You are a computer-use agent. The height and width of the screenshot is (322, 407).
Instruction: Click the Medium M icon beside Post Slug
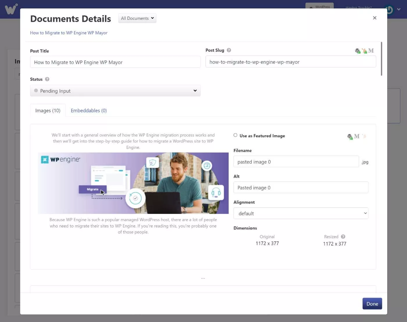coord(371,51)
